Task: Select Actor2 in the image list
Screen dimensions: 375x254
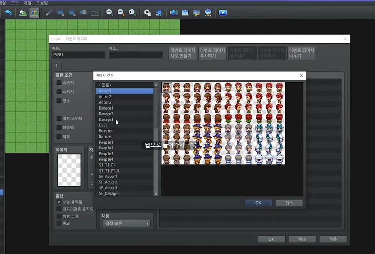Action: pyautogui.click(x=124, y=96)
